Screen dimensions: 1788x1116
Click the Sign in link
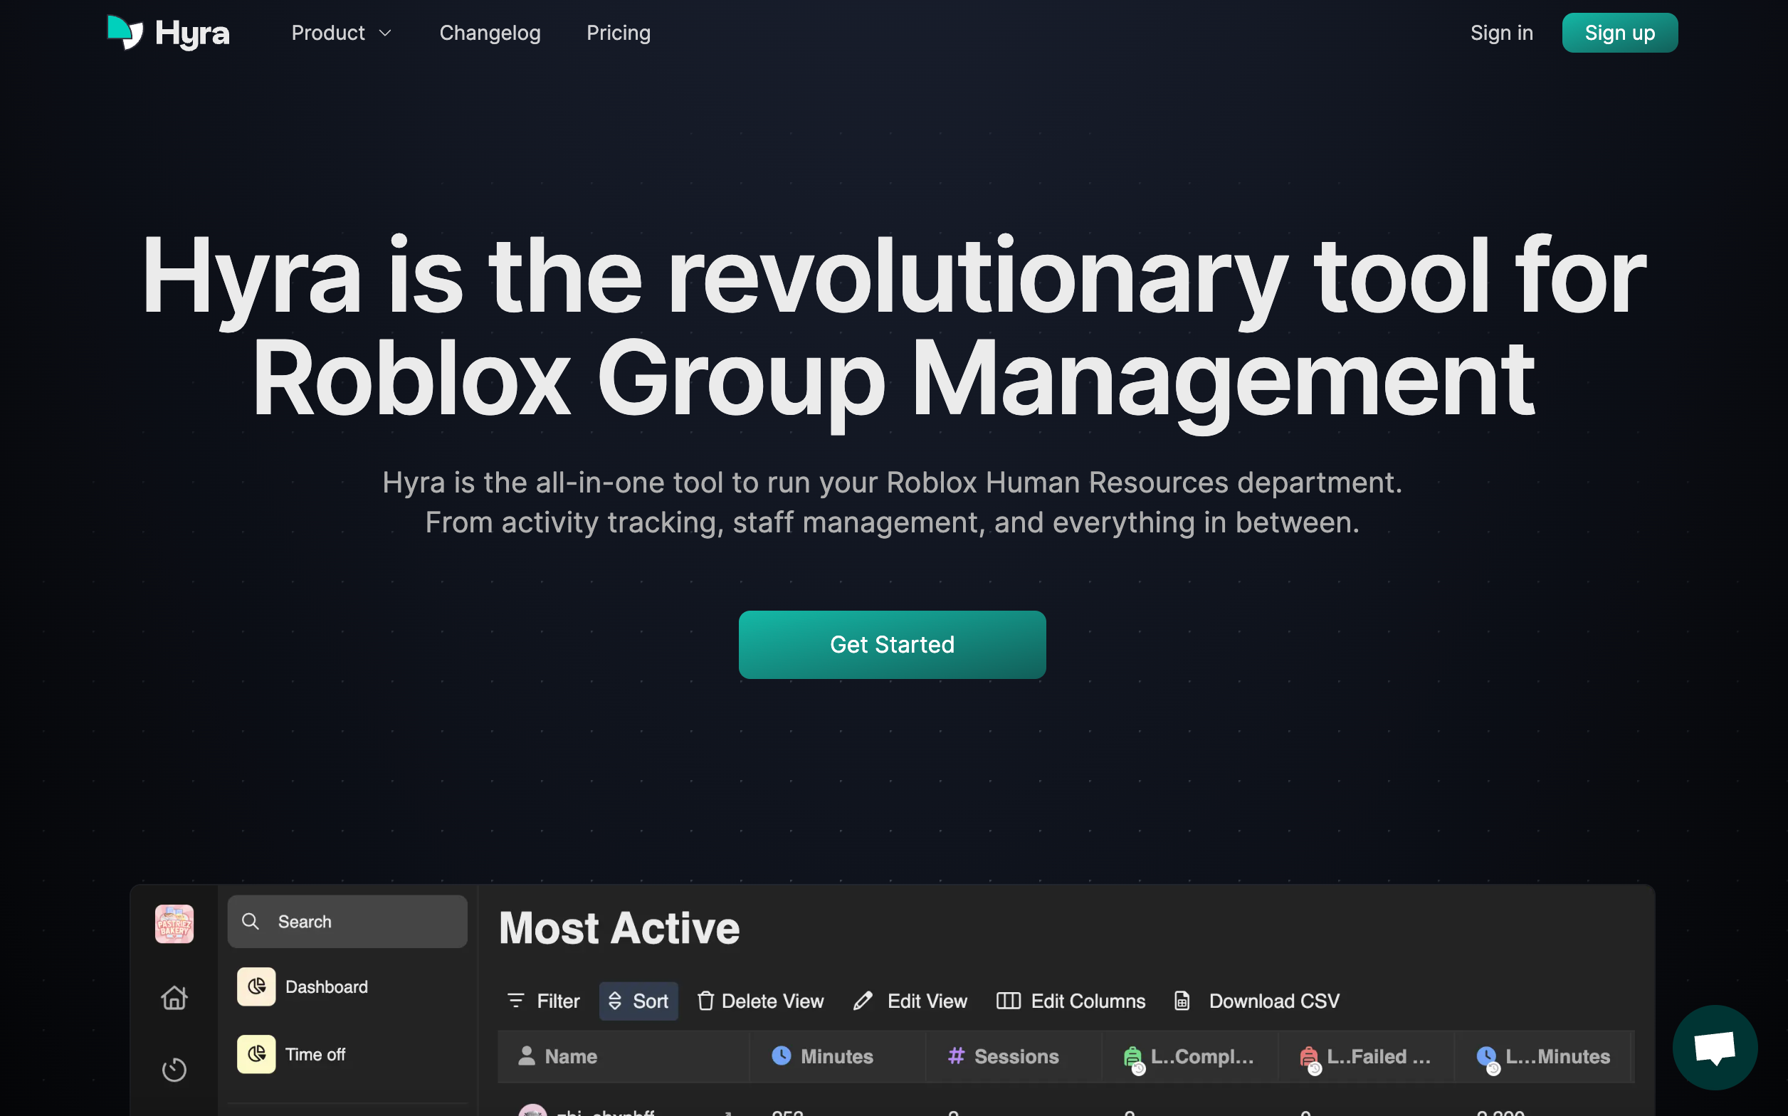pos(1502,33)
